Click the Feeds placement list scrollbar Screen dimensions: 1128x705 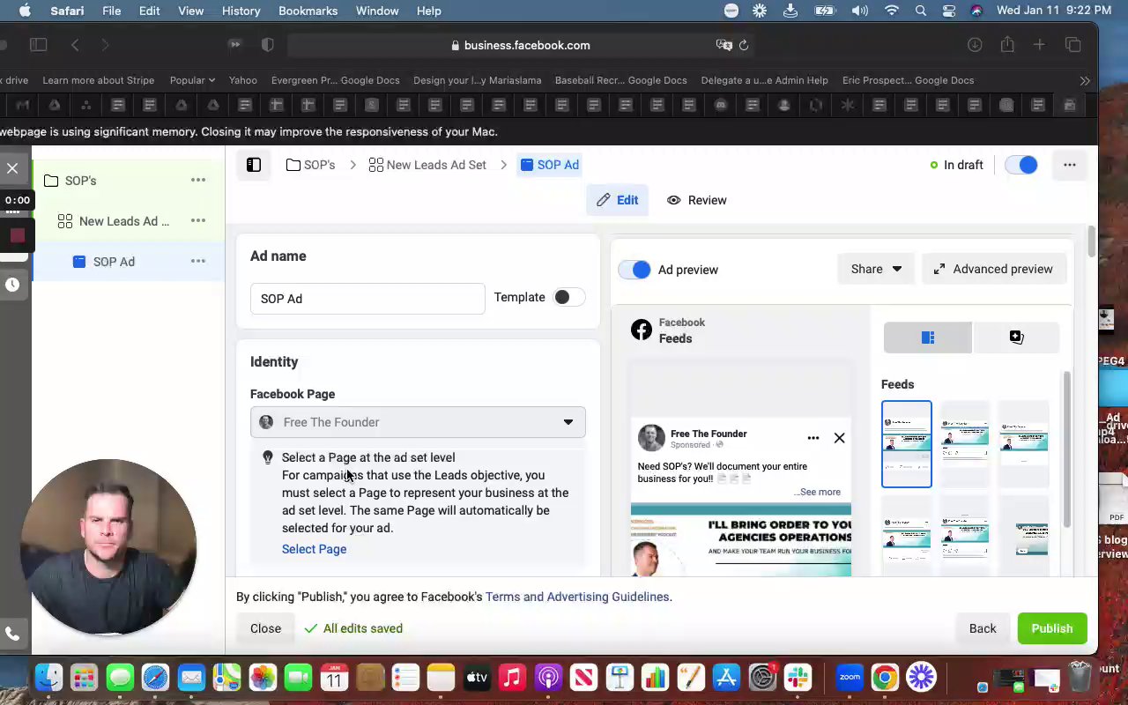(1066, 449)
